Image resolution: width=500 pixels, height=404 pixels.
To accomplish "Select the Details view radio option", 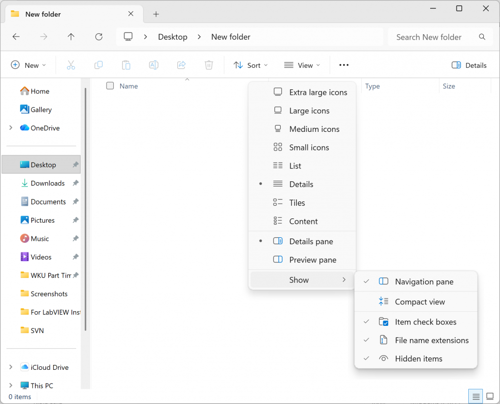I will (x=302, y=184).
